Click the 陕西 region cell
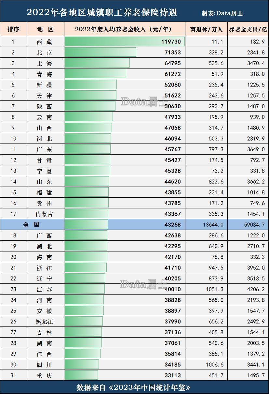 click(x=45, y=106)
